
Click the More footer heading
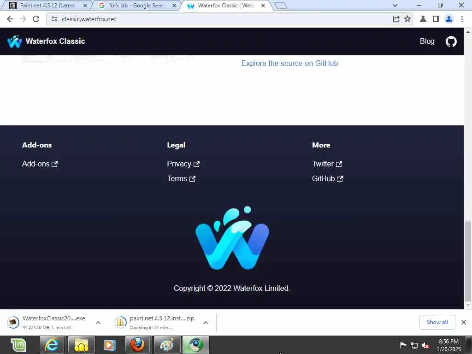[321, 145]
